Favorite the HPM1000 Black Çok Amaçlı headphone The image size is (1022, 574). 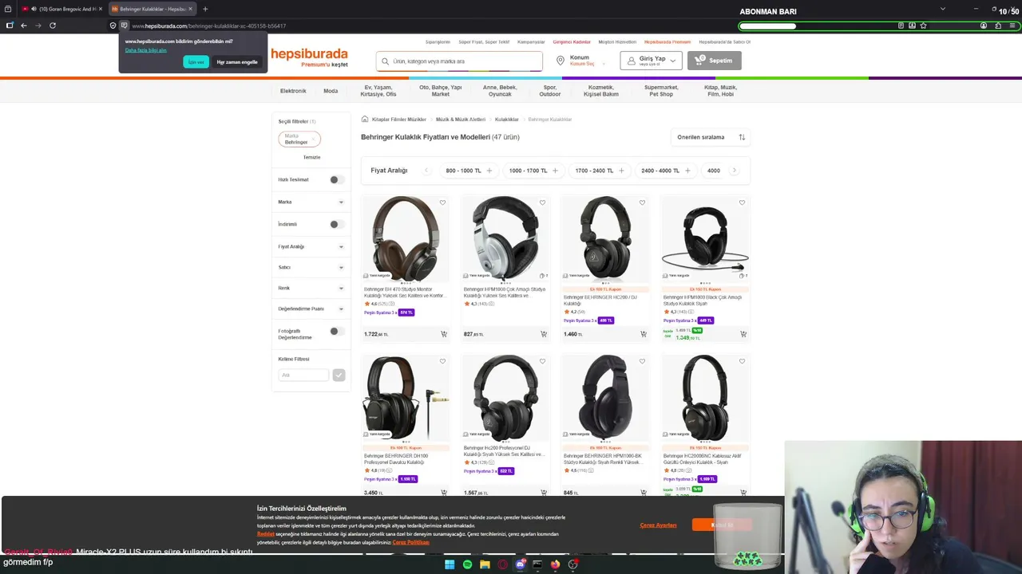742,202
